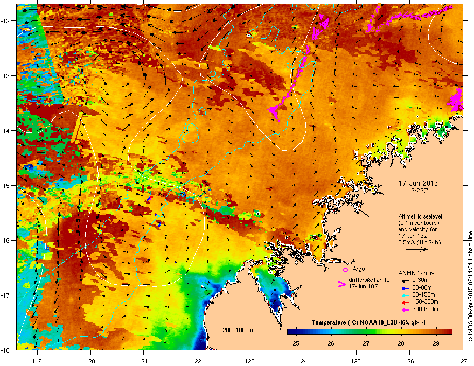Click the magenta drifter cluster near 126.9E, 13.5S

[x=456, y=100]
